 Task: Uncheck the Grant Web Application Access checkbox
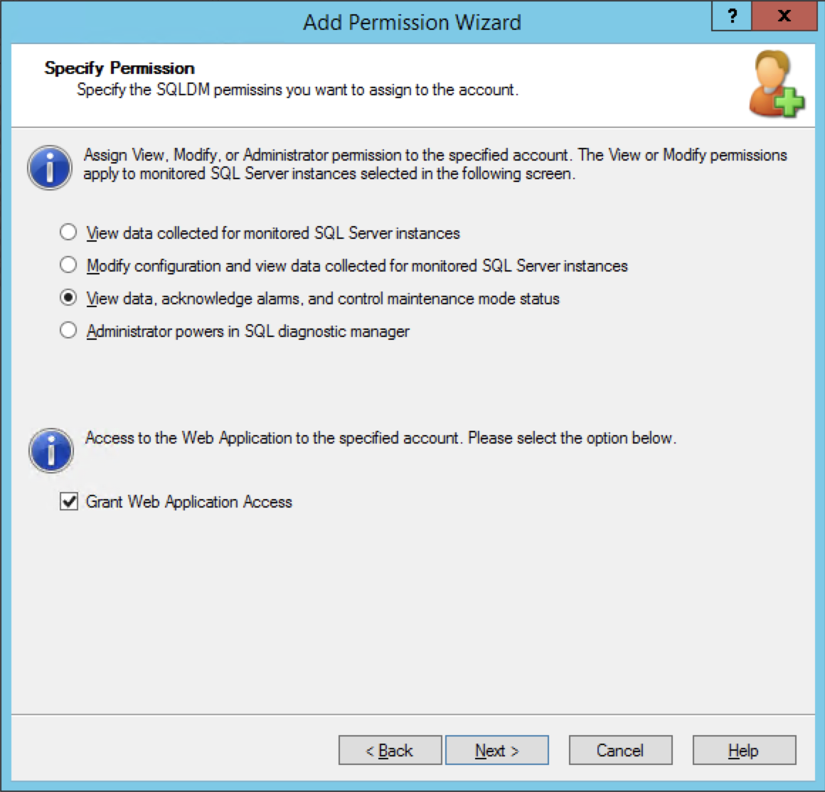[69, 502]
